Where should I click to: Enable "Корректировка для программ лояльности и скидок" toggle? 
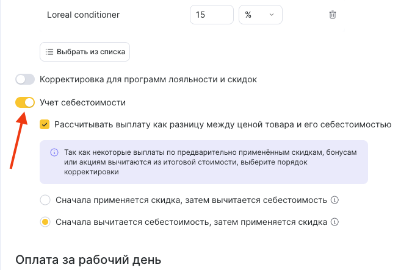pos(25,79)
